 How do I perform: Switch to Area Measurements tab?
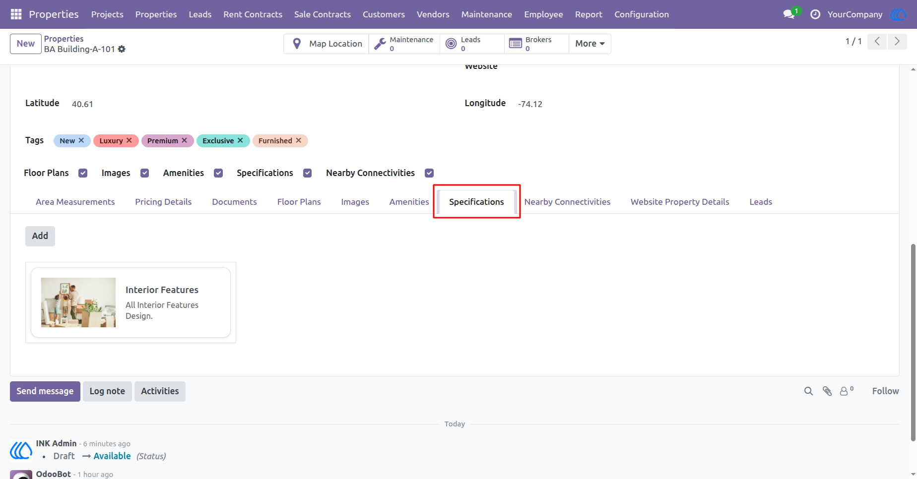pos(75,202)
